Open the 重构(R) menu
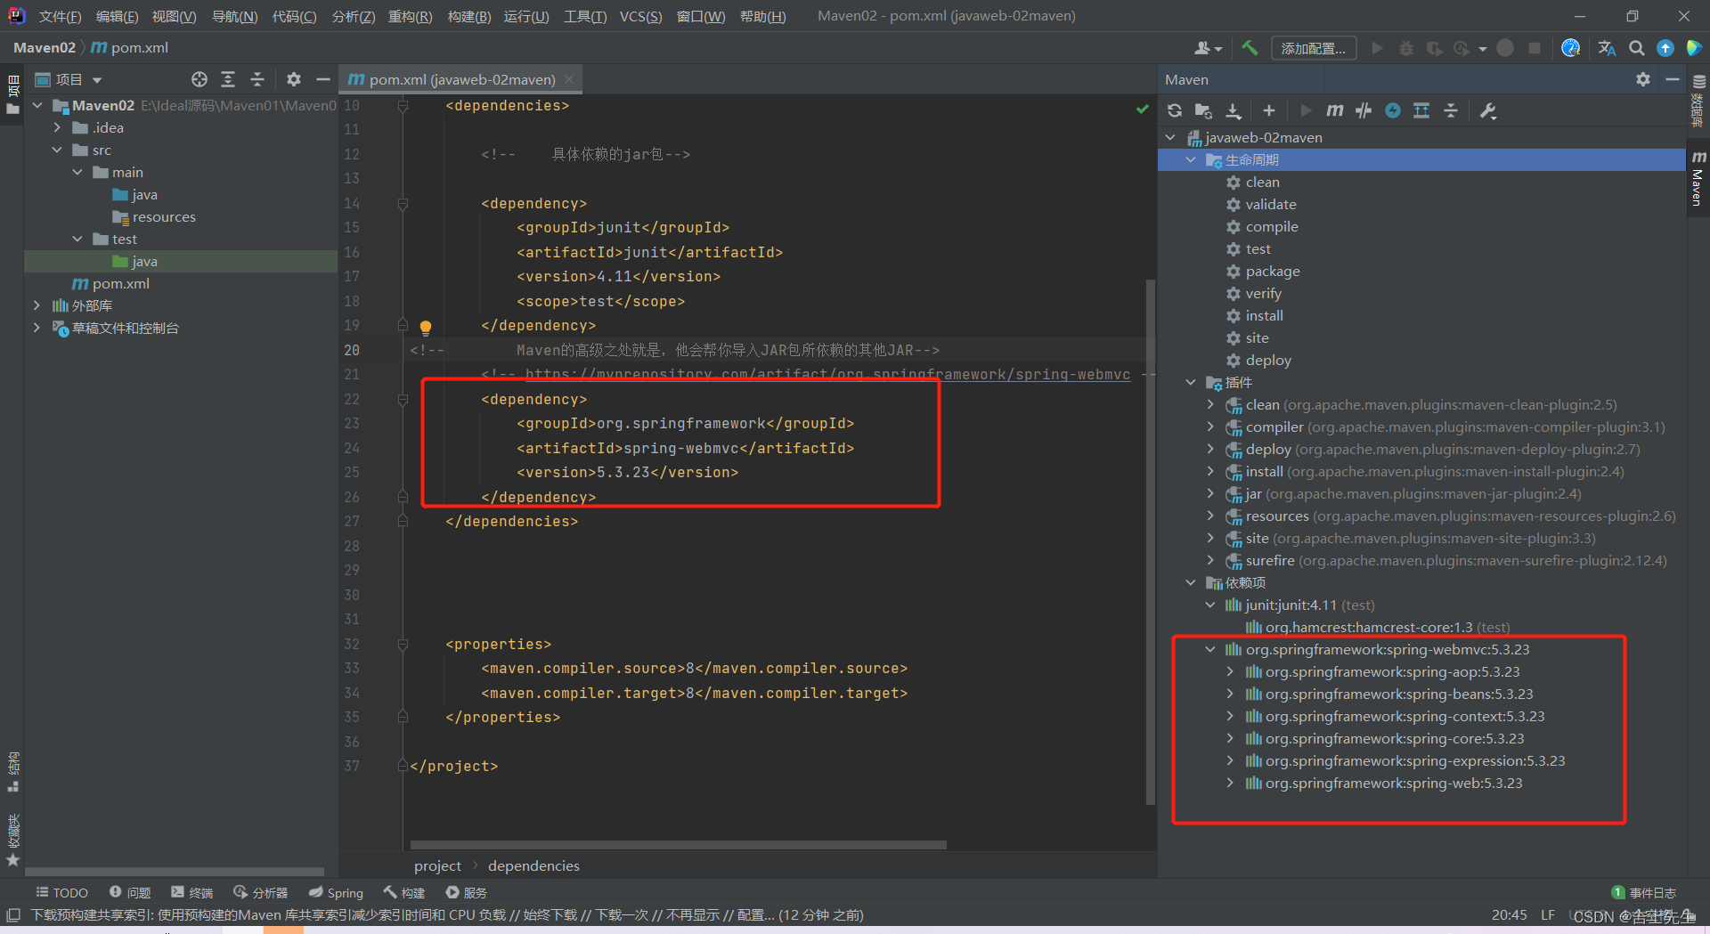1710x934 pixels. pyautogui.click(x=410, y=16)
